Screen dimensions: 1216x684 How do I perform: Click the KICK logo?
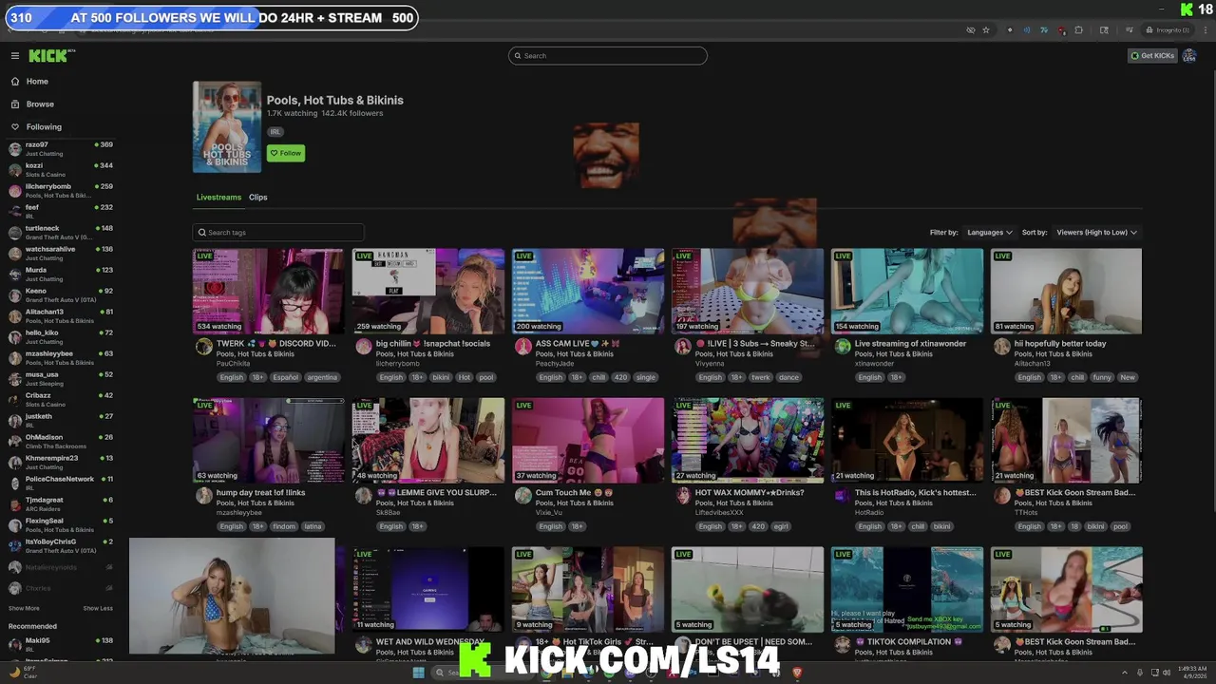tap(47, 55)
